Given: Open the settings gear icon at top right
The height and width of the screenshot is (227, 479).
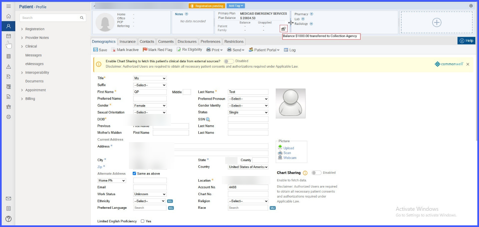Looking at the screenshot, I should point(471,6).
